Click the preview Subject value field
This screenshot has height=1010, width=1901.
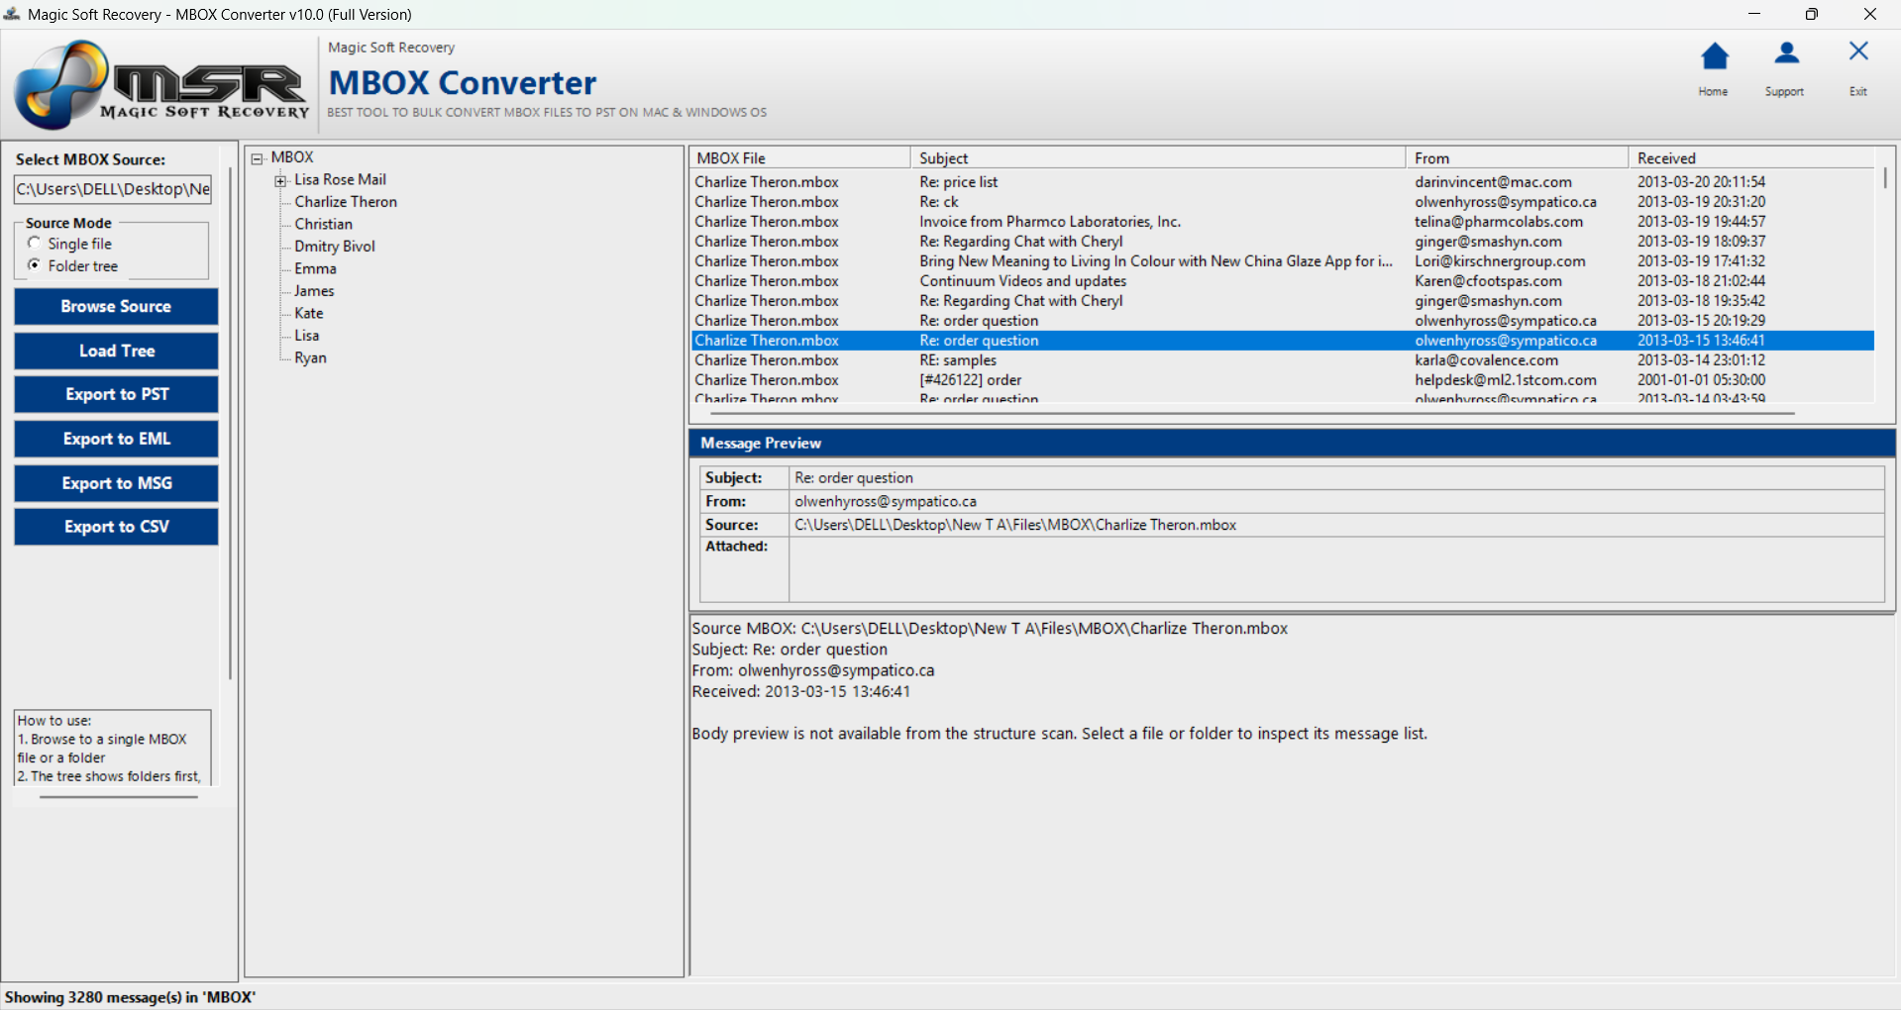[1336, 478]
